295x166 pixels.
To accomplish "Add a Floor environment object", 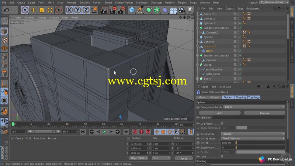I will point(173,10).
